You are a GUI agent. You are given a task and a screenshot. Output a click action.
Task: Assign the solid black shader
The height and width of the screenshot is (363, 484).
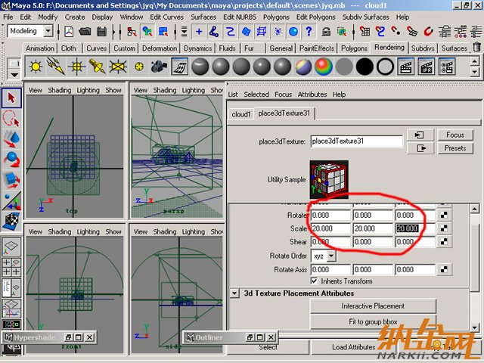tap(365, 67)
